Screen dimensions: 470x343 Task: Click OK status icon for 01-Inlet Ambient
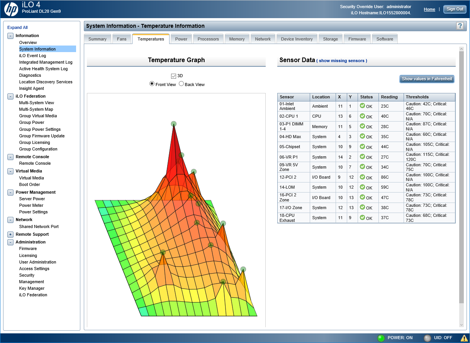[x=362, y=106]
